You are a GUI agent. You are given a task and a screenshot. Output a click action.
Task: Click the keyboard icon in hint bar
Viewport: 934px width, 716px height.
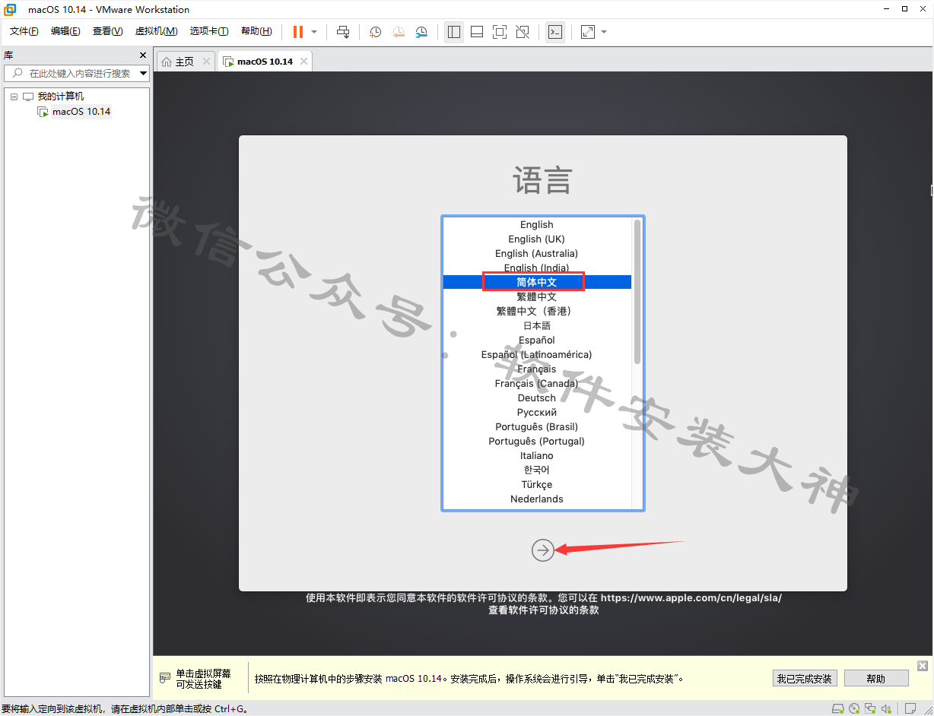point(165,678)
